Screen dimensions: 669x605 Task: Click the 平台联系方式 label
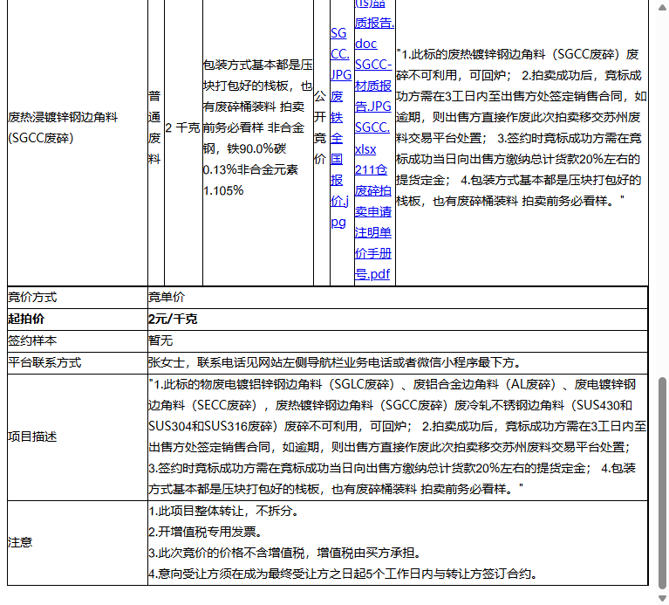coord(44,362)
